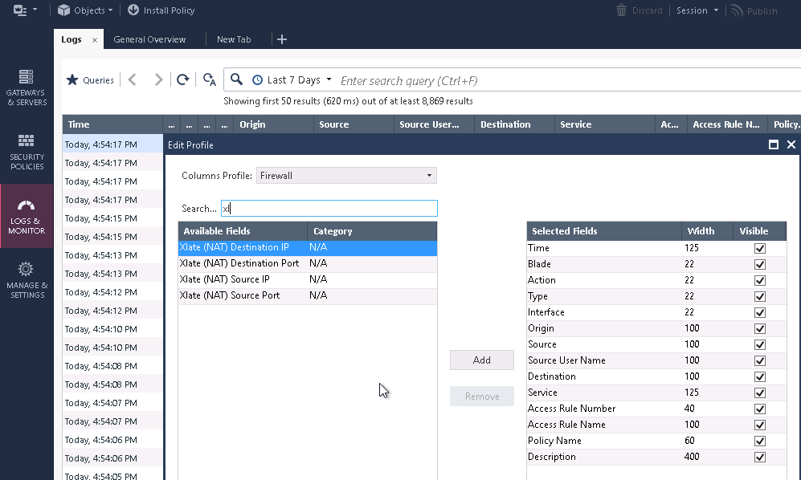Maximize the Edit Profile dialog

(x=774, y=144)
